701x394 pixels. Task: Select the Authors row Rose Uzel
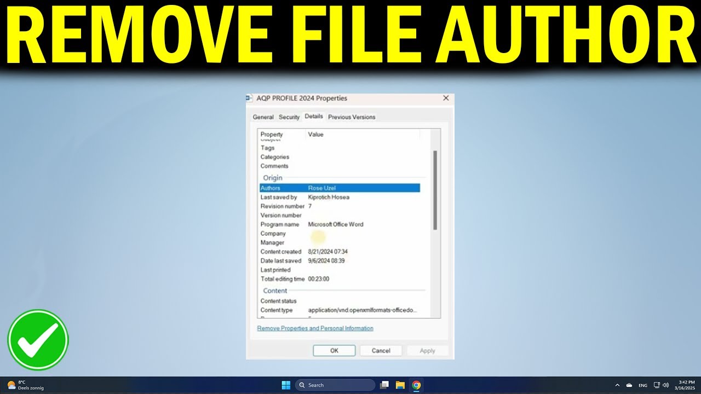click(340, 188)
